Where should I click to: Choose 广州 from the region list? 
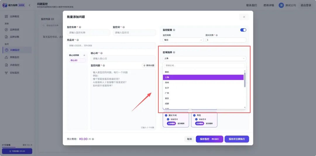coord(203,93)
